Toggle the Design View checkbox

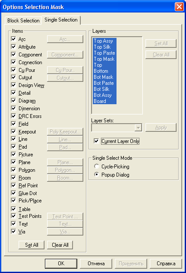(13, 85)
